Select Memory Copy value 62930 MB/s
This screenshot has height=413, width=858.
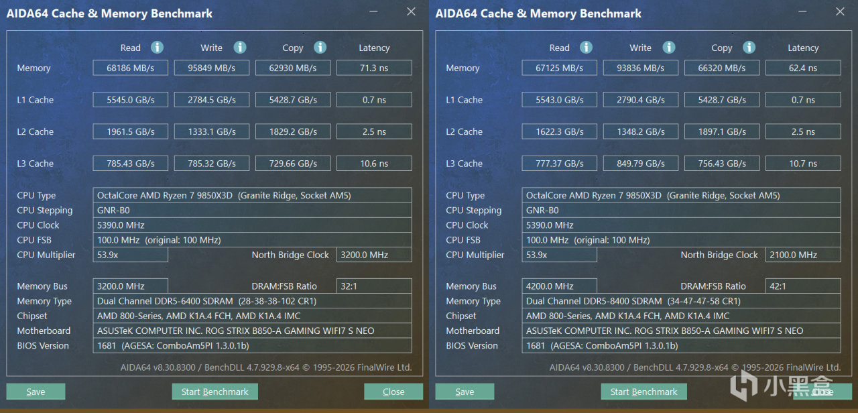pos(293,68)
